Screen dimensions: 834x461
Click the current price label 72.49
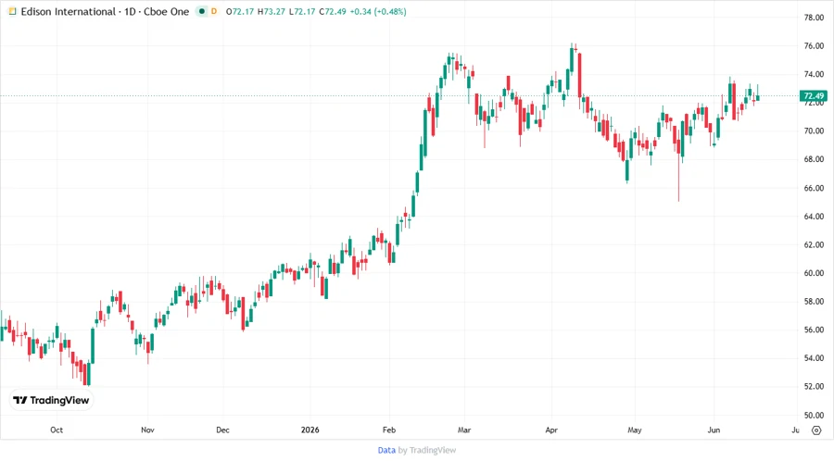coord(814,96)
